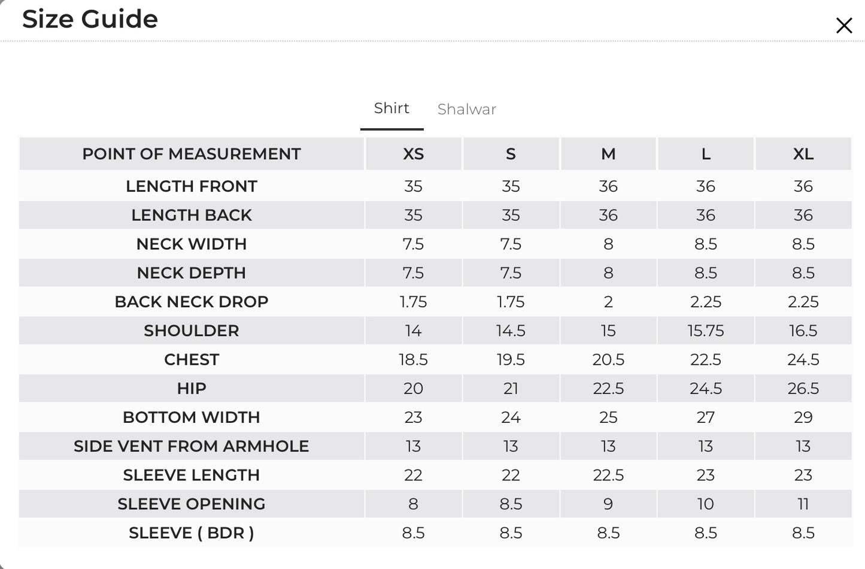The image size is (865, 569).
Task: Click the SLEEVE OPENING value 11
Action: pos(803,504)
